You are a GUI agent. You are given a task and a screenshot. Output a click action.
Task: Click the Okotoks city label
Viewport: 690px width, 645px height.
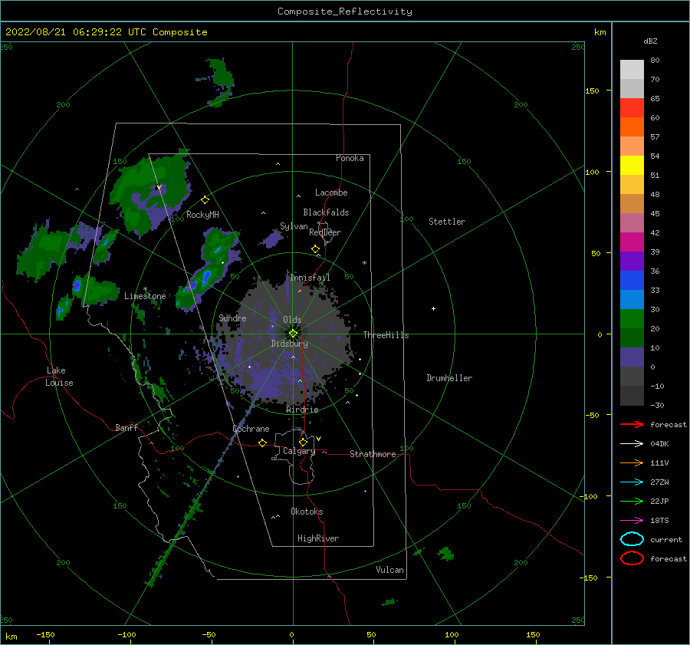point(307,512)
